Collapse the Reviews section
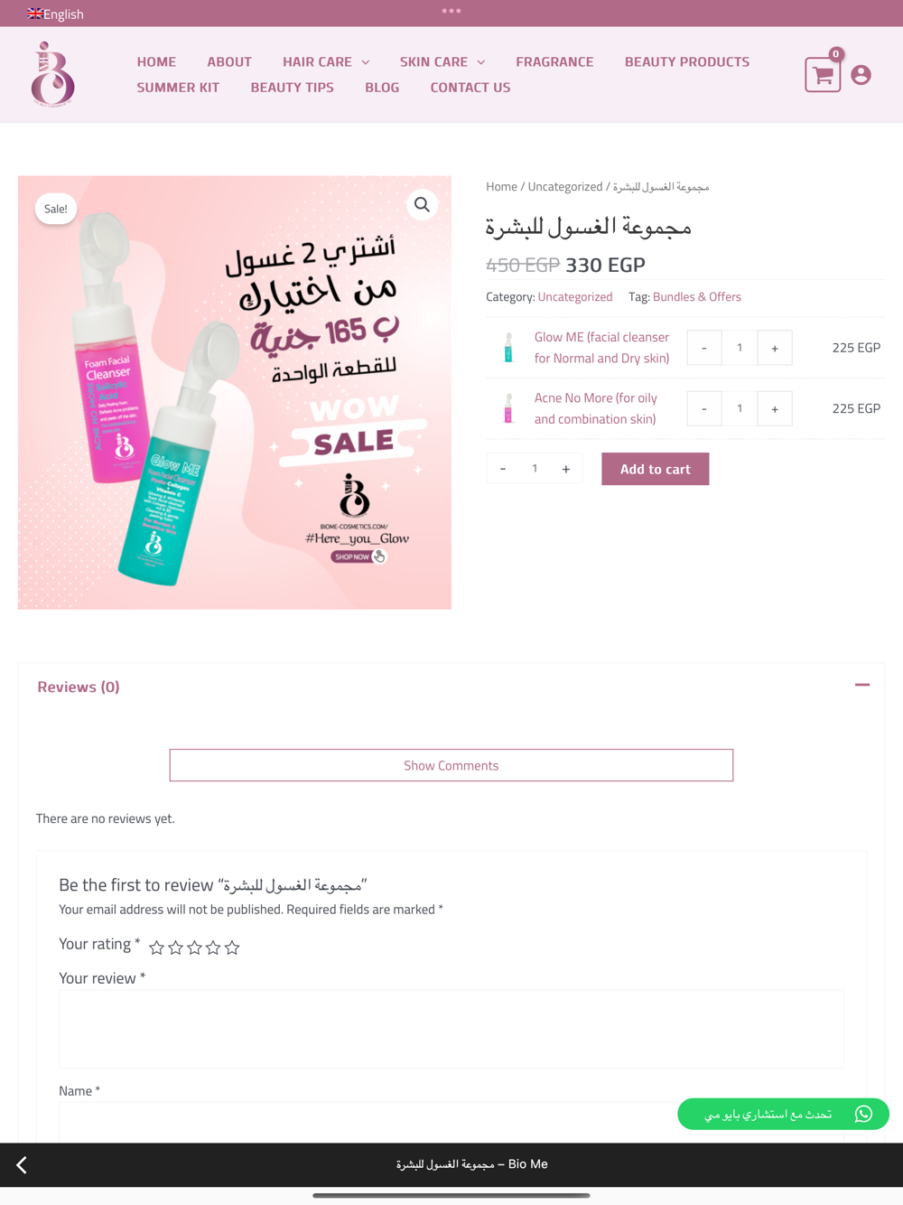 pyautogui.click(x=862, y=686)
